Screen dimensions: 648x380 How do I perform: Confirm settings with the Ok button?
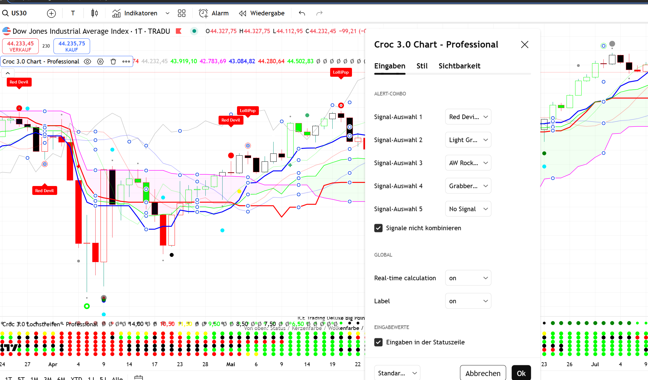coord(521,373)
